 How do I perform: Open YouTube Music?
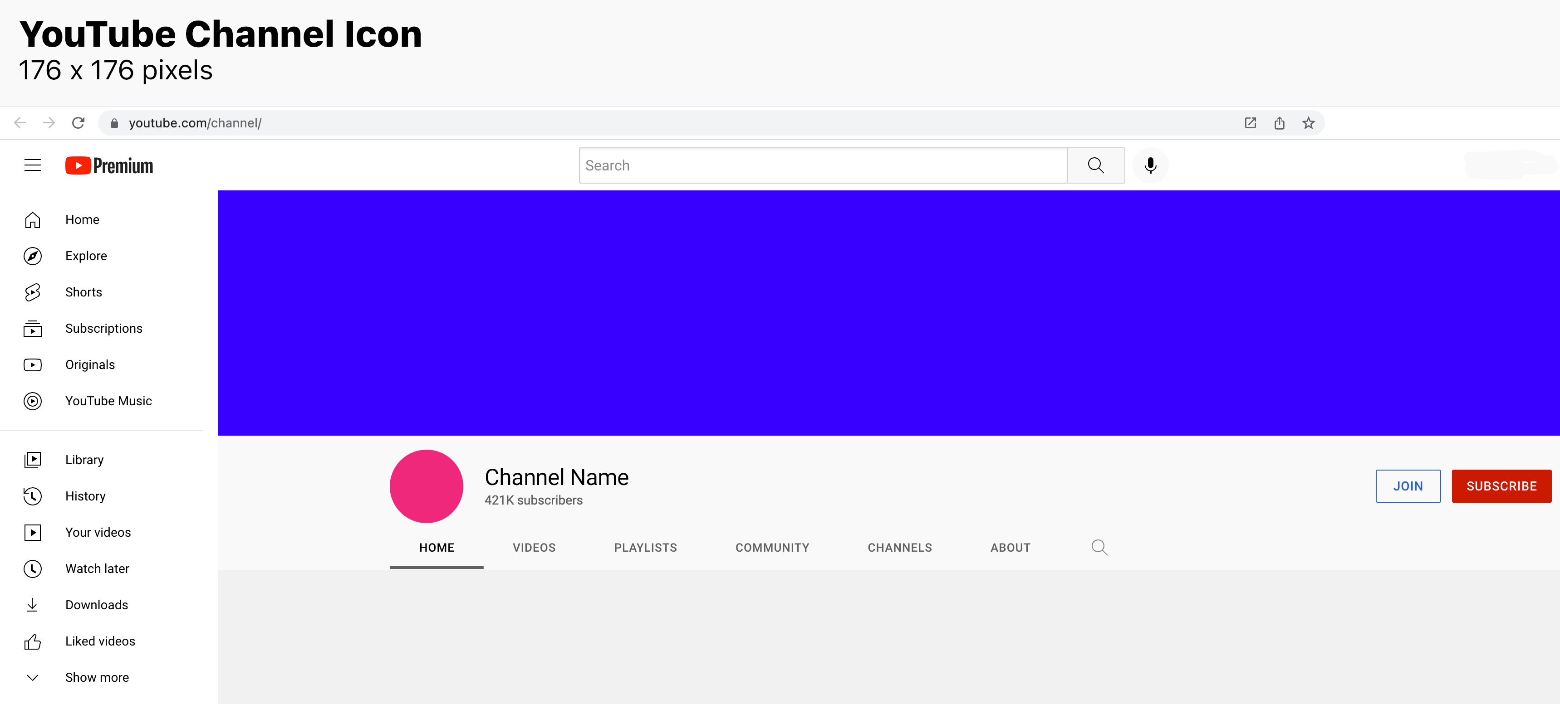[33, 400]
